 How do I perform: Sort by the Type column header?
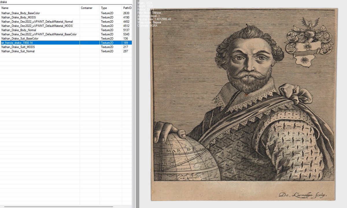(x=111, y=8)
